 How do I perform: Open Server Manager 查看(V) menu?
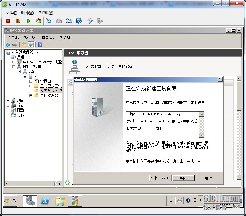coord(48,37)
